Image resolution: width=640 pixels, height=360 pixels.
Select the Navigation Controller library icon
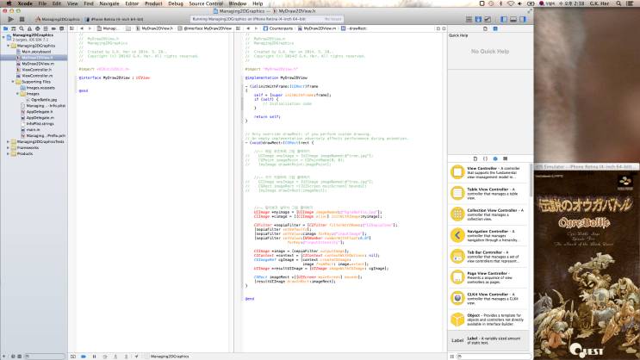[457, 233]
